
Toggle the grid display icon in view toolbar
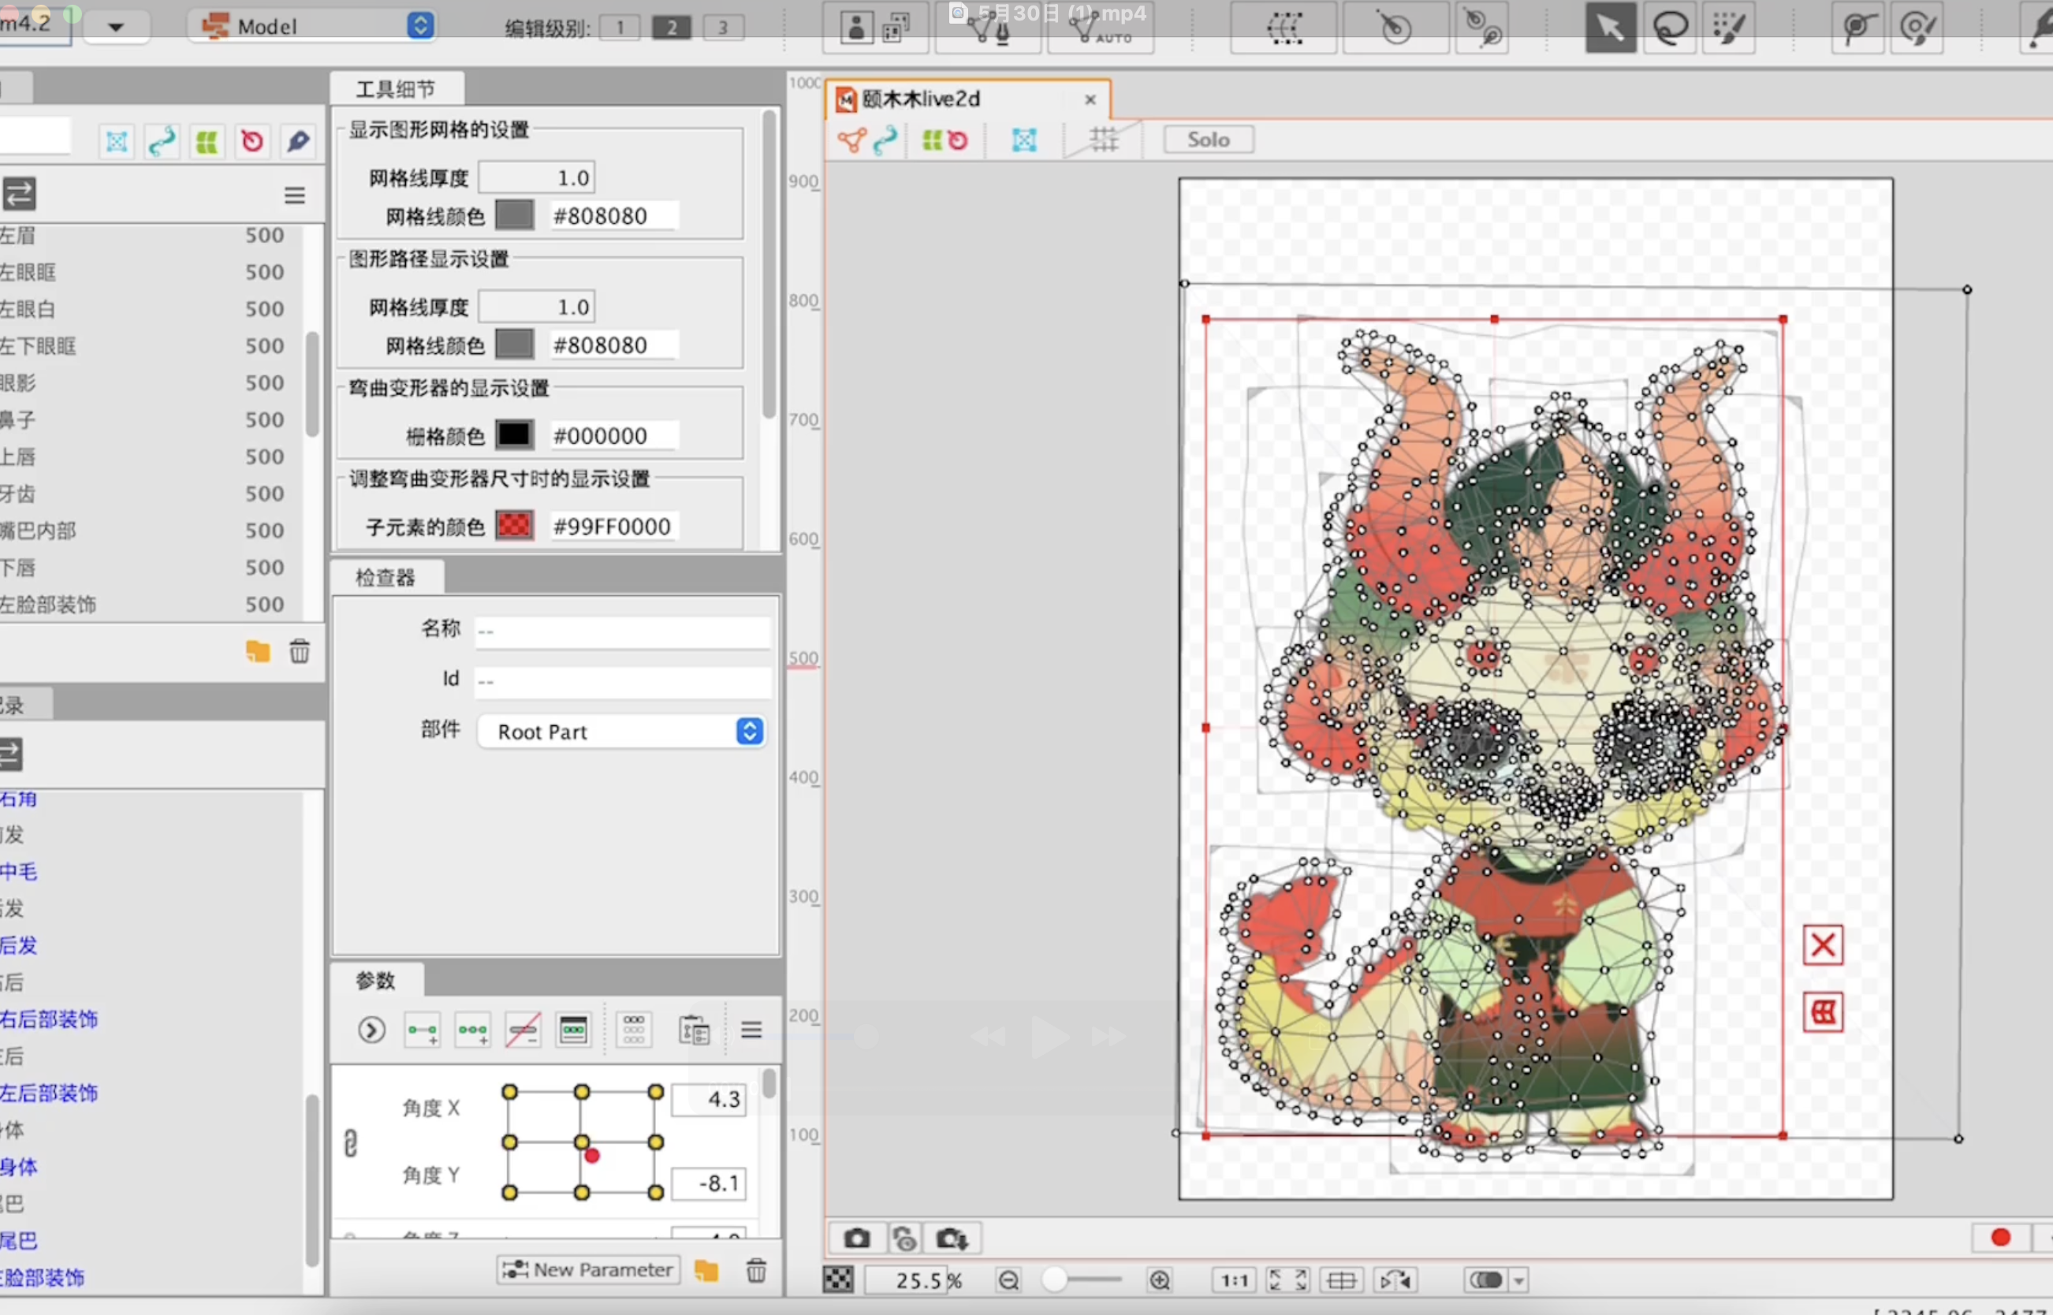click(1103, 140)
